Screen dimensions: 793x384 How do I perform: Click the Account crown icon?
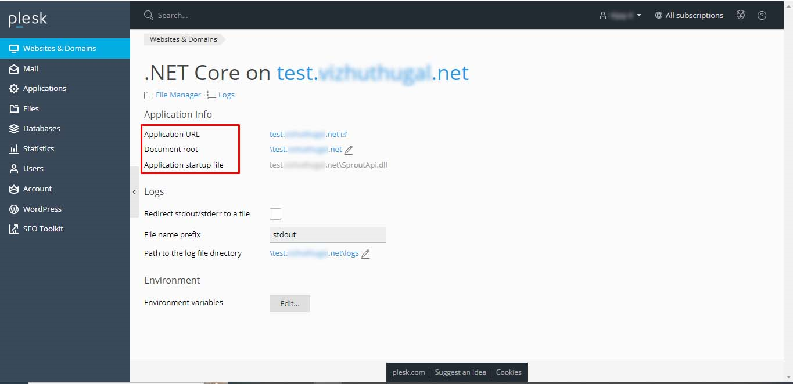pos(14,189)
